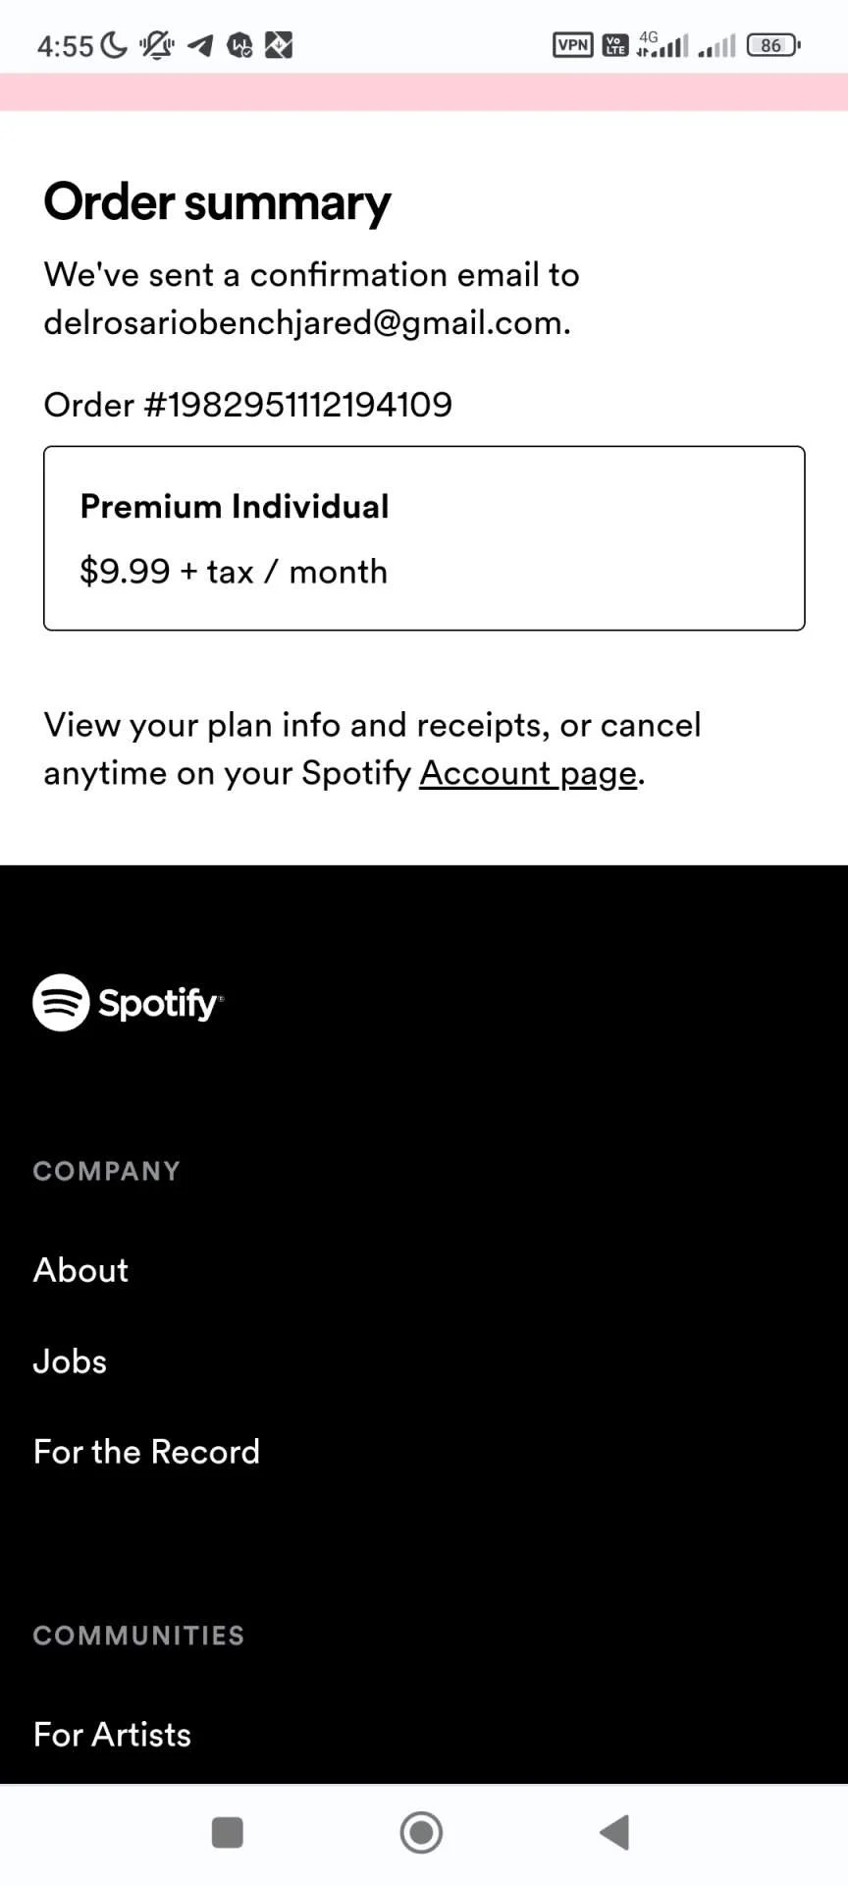This screenshot has width=848, height=1886.
Task: Tap the battery indicator showing 86
Action: (773, 45)
